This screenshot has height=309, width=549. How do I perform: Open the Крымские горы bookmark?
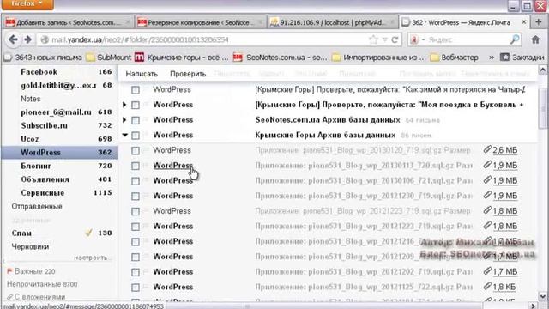point(182,58)
